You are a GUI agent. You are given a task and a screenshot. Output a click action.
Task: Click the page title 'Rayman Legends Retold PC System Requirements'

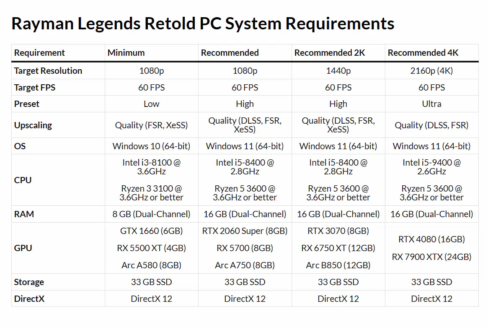(x=203, y=23)
